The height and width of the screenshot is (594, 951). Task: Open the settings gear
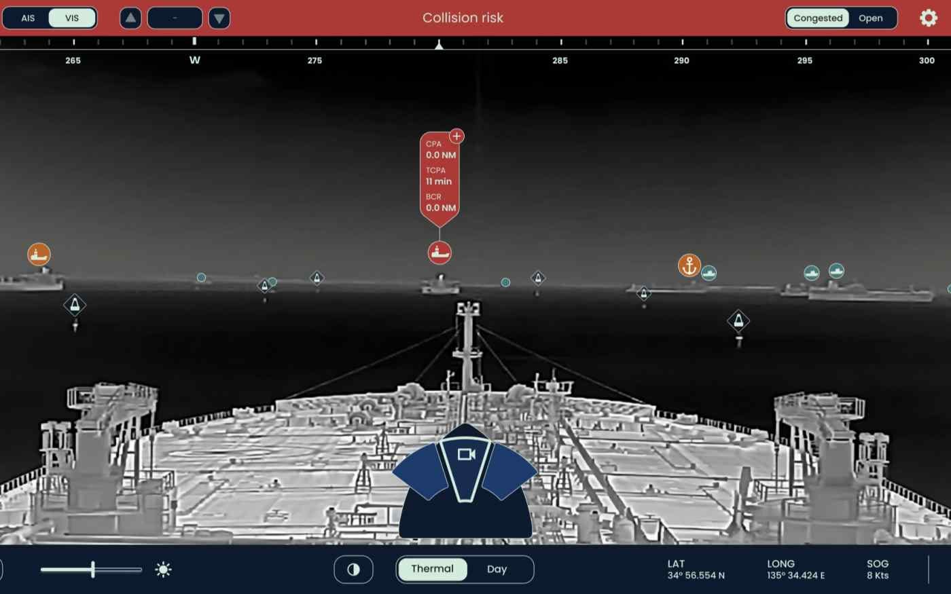[928, 18]
